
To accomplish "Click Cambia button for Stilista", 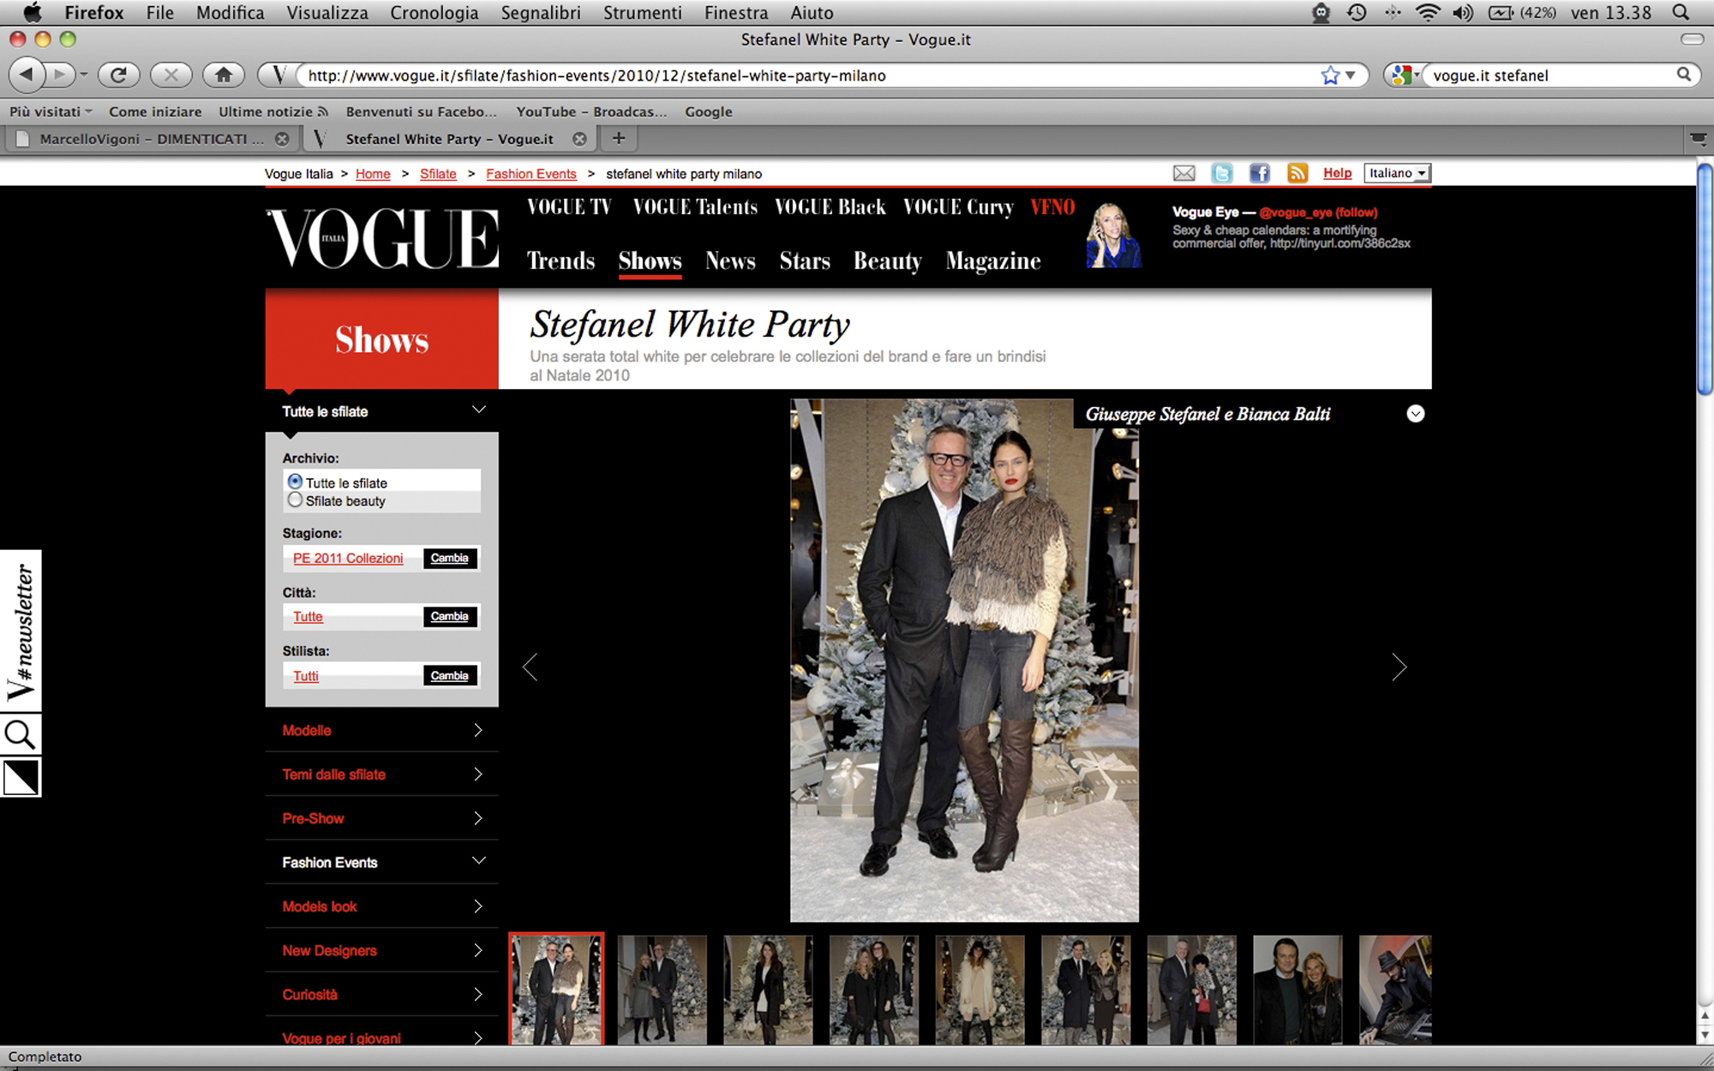I will (x=450, y=675).
